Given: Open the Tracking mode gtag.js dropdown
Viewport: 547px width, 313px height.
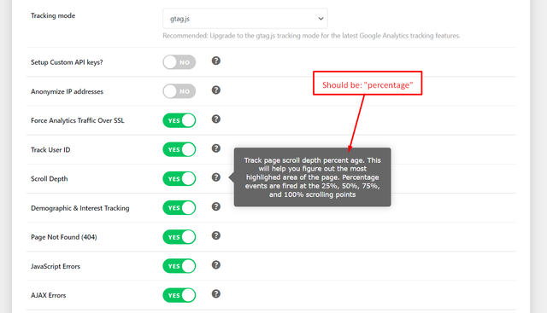Looking at the screenshot, I should point(245,19).
